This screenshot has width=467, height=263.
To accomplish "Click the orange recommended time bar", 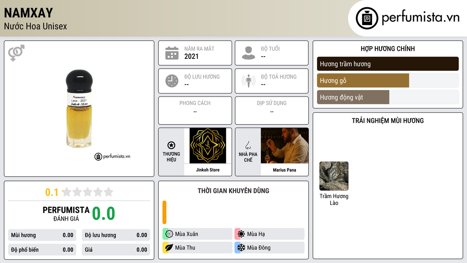I will 164,212.
